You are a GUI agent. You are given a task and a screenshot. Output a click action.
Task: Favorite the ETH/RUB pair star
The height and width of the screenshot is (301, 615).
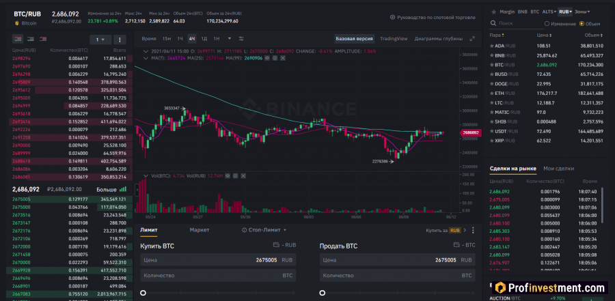(492, 94)
